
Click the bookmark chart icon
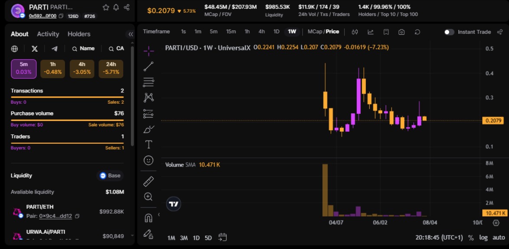click(x=386, y=32)
